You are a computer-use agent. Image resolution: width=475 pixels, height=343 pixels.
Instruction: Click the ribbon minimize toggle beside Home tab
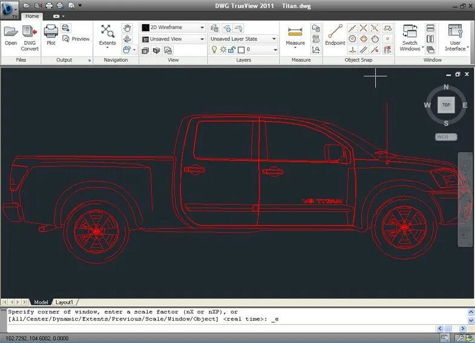pos(56,16)
